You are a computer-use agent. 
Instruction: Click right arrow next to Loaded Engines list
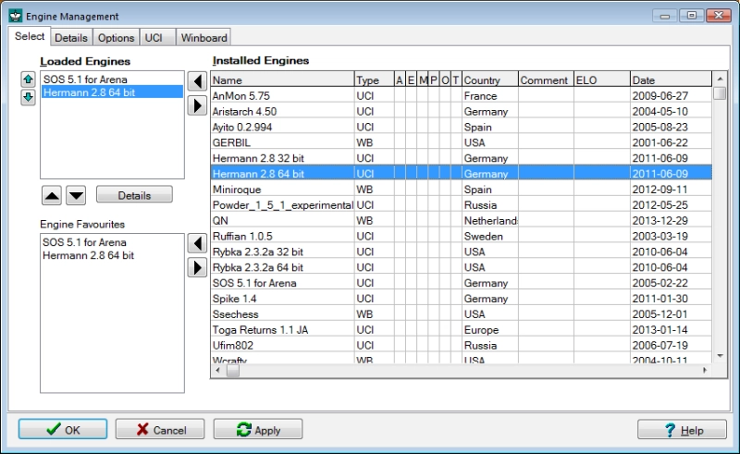coord(197,105)
